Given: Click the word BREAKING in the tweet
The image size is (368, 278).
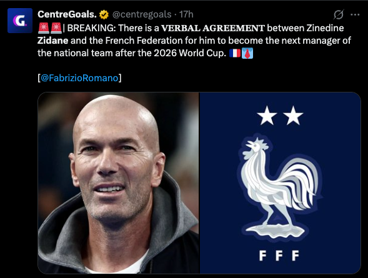Looking at the screenshot, I should 90,28.
